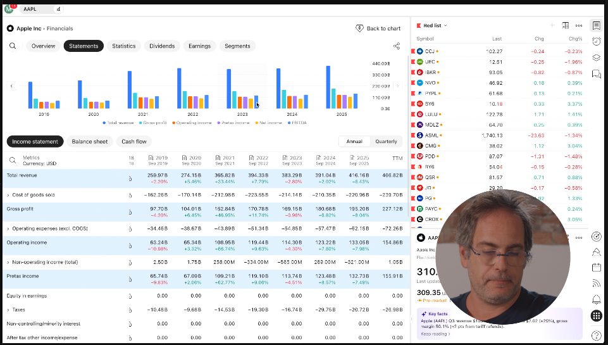Select ASML row in watchlist
The image size is (608, 345).
click(x=499, y=135)
